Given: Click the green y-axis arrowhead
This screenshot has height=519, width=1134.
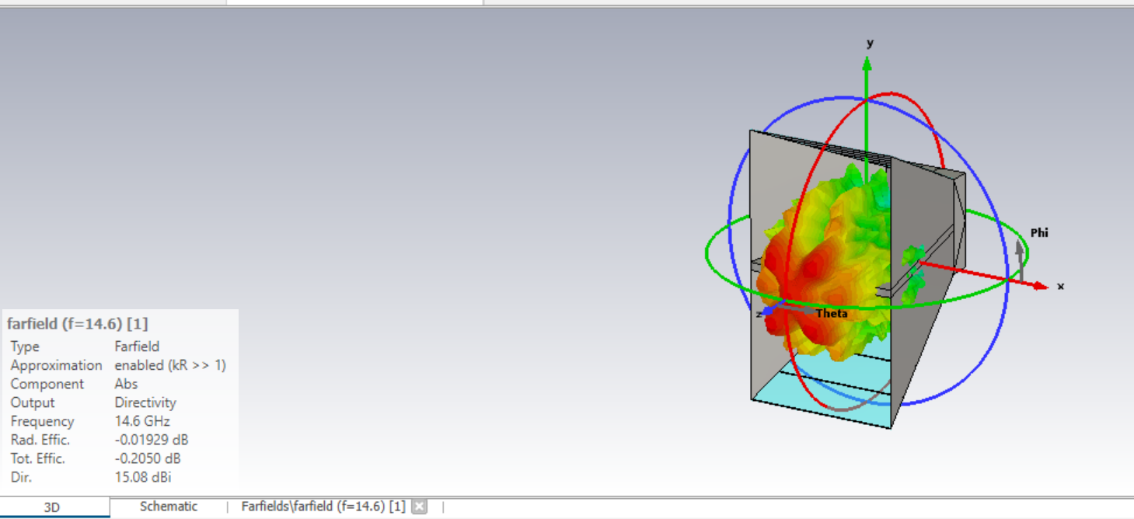Looking at the screenshot, I should pos(867,62).
